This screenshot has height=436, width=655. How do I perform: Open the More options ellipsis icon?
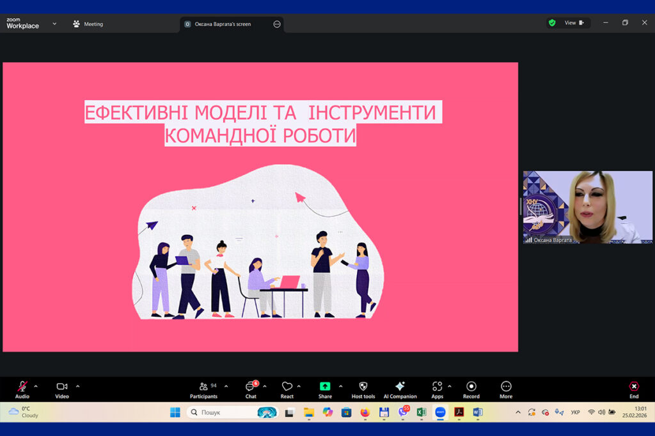coord(506,386)
